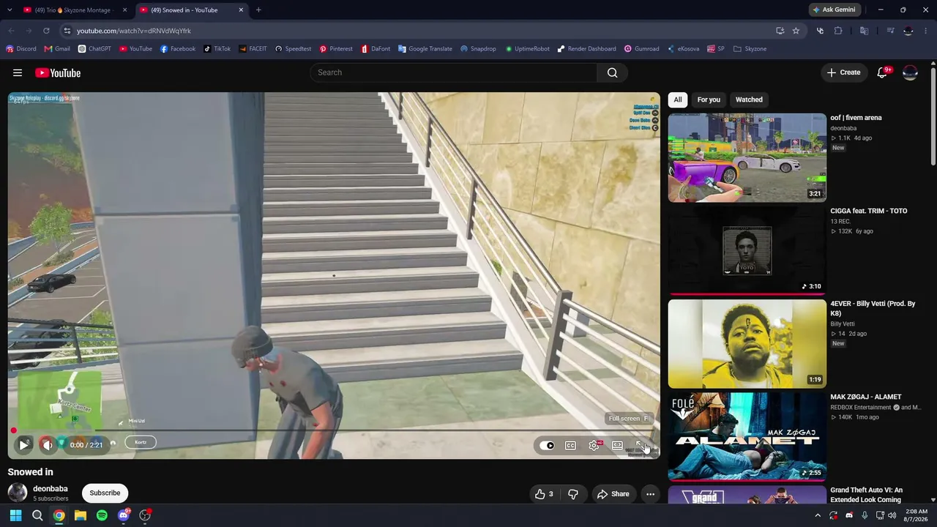
Task: Select the All filter chip
Action: click(678, 100)
